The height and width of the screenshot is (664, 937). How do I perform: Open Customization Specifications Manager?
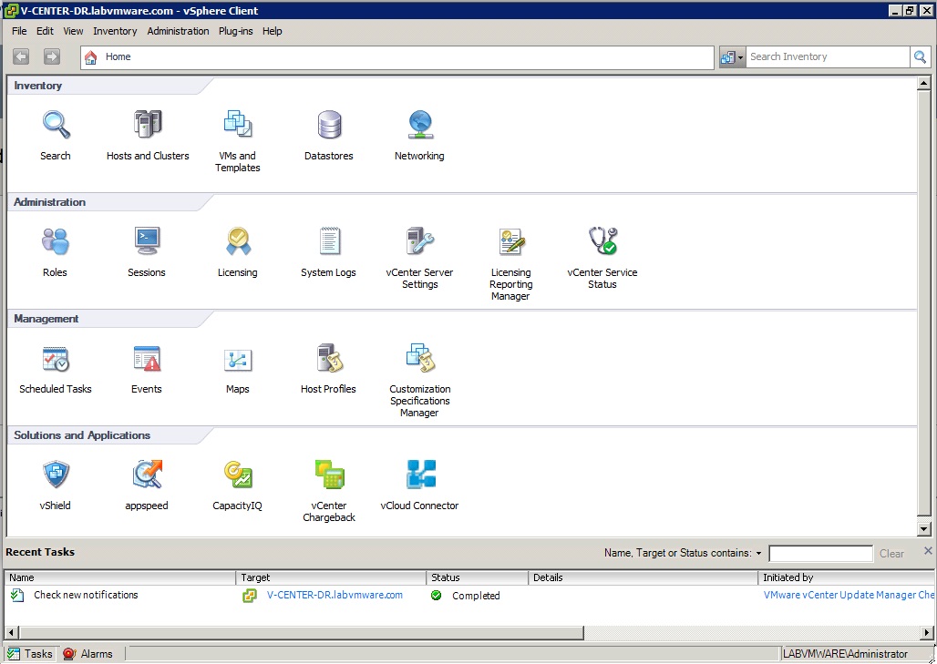pyautogui.click(x=419, y=358)
